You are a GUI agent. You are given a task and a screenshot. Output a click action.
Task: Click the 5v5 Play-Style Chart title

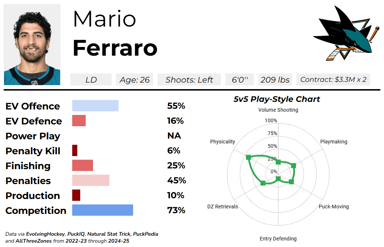coord(277,99)
